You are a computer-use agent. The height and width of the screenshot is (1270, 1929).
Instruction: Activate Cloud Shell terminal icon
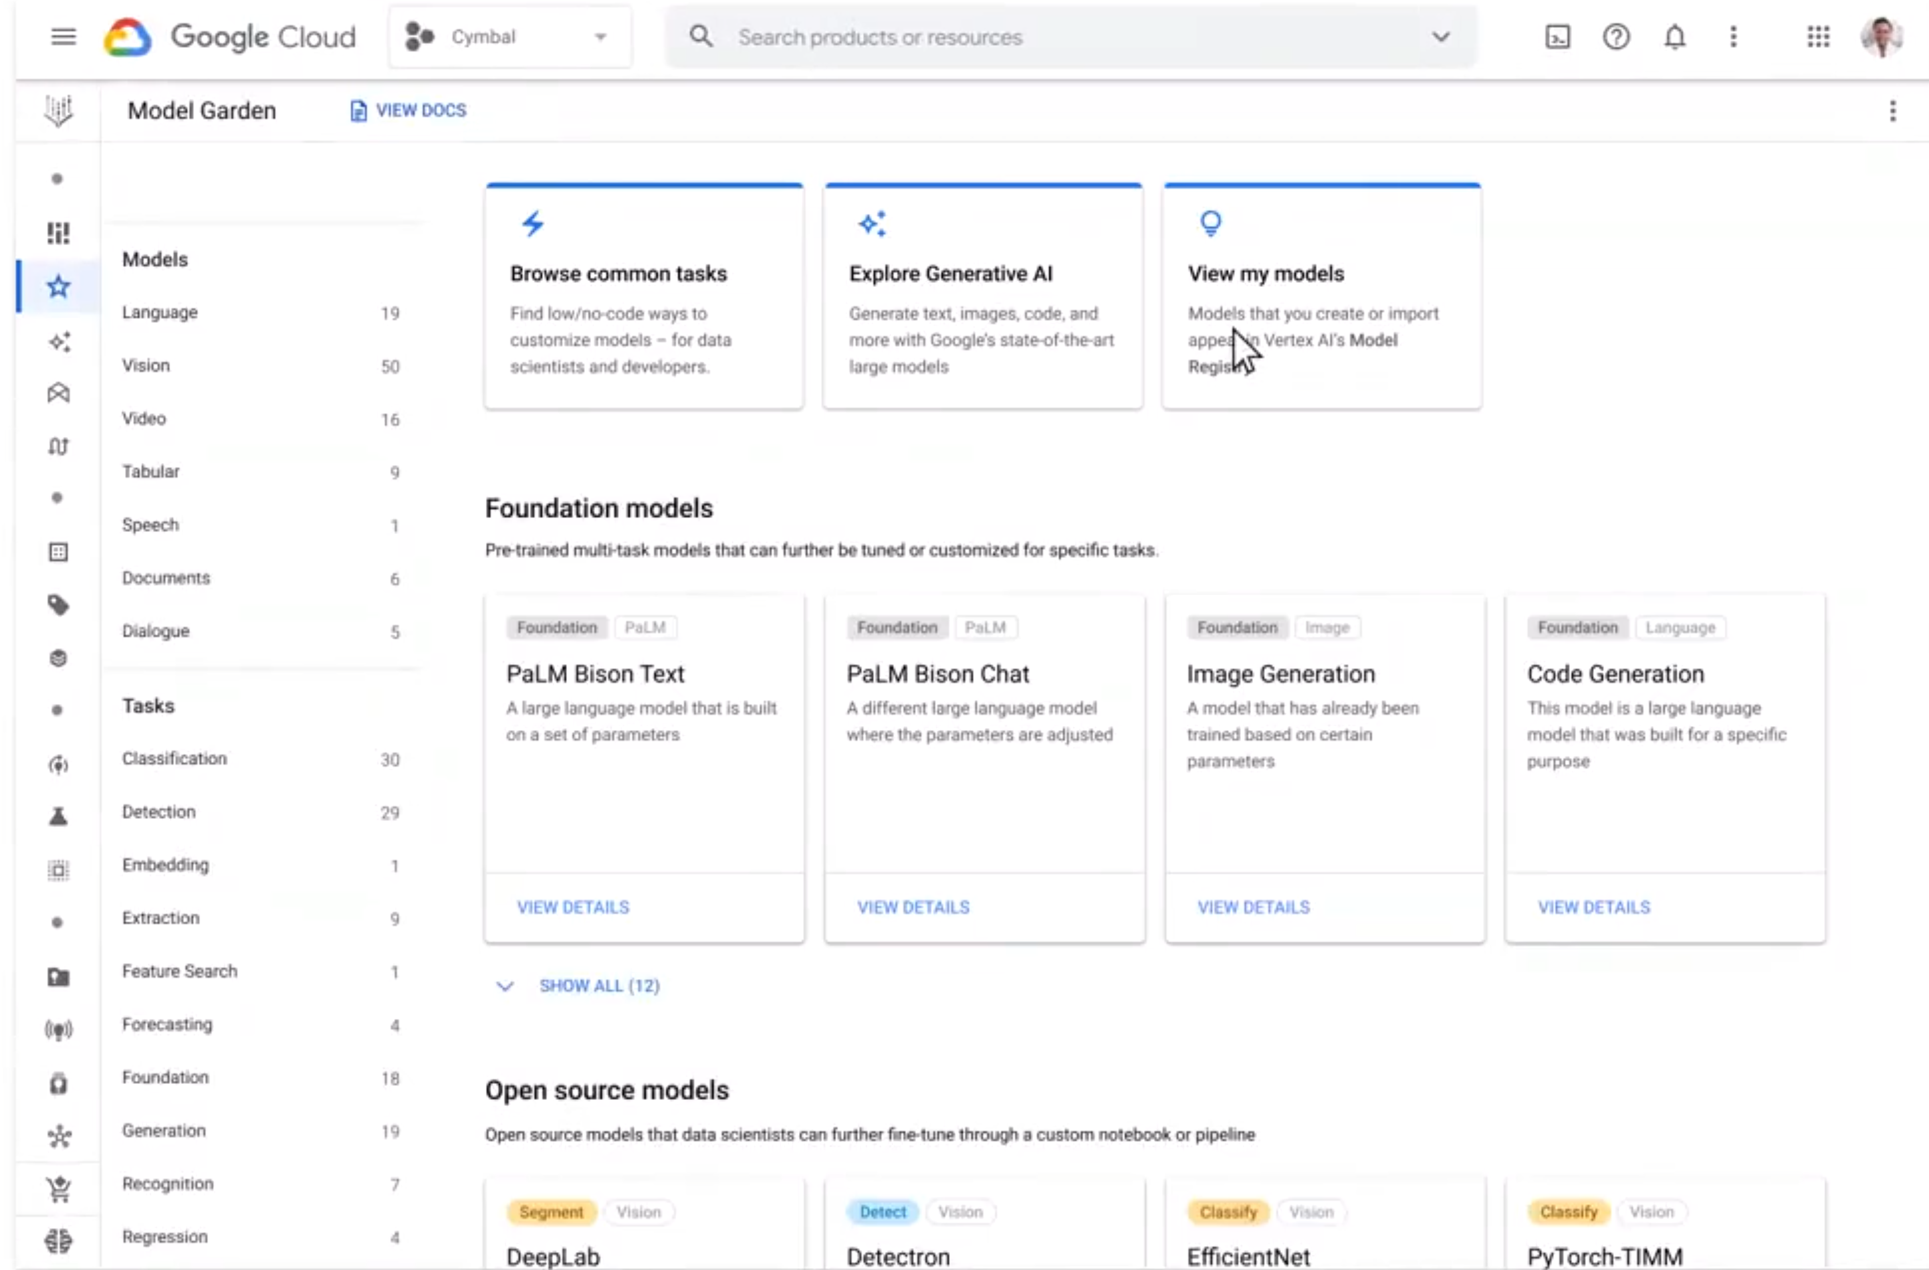[1557, 37]
